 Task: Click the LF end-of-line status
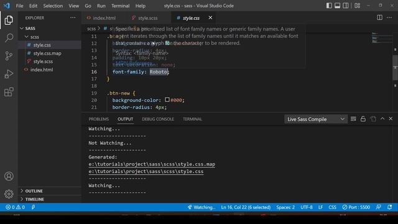click(x=321, y=207)
